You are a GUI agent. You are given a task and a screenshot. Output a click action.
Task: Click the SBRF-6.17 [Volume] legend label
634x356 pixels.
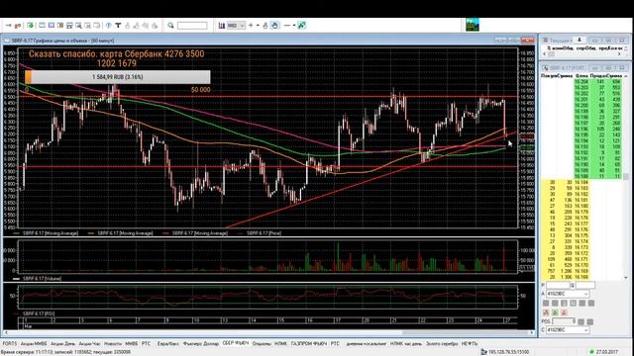click(42, 279)
